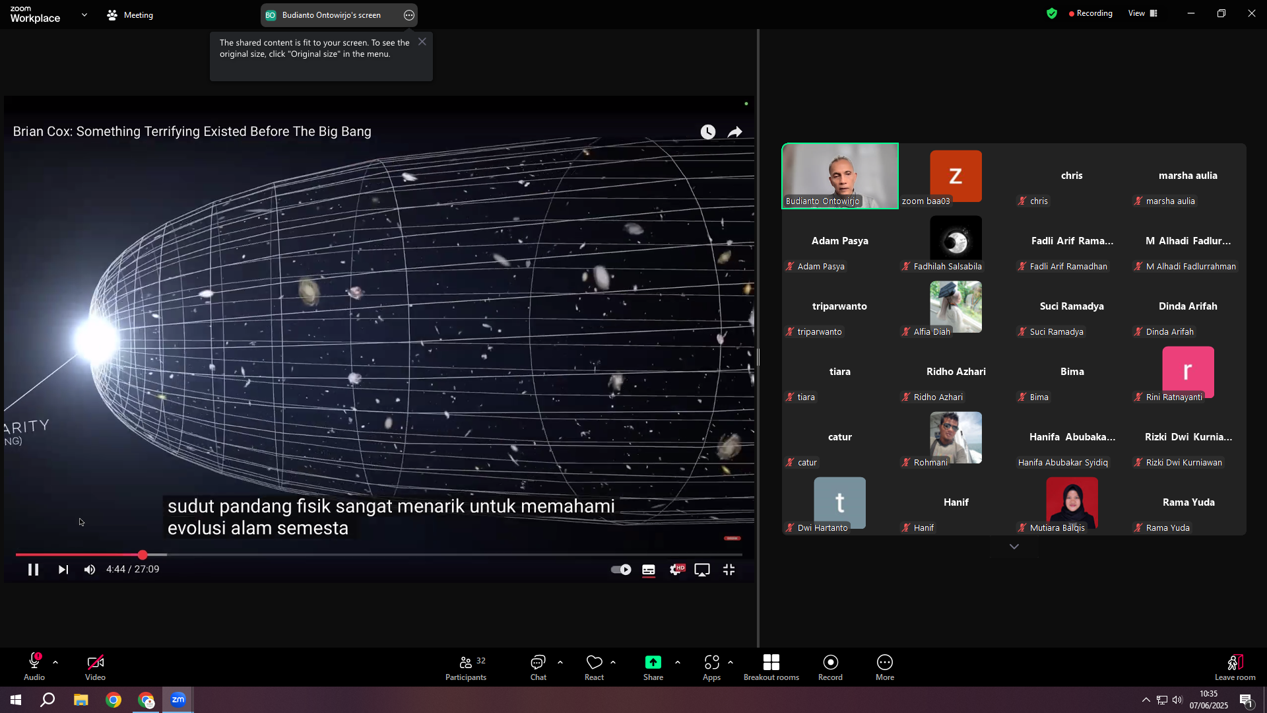The height and width of the screenshot is (713, 1267).
Task: Select the zoom baa03 participant tile
Action: (x=956, y=176)
